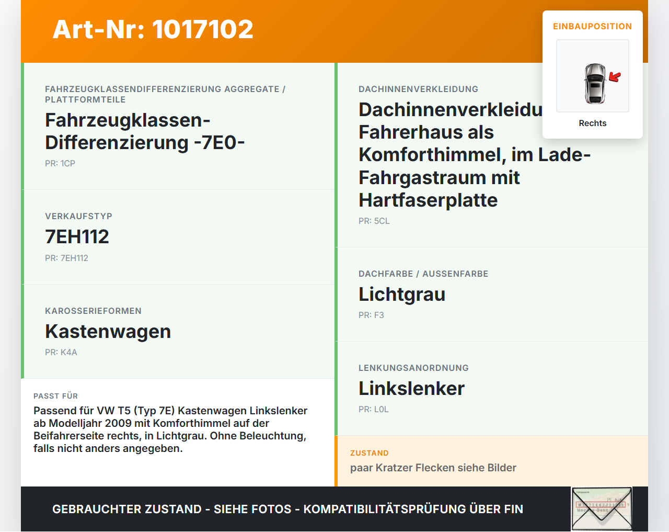
Task: Click the EINBAUPOSITION label
Action: point(593,26)
